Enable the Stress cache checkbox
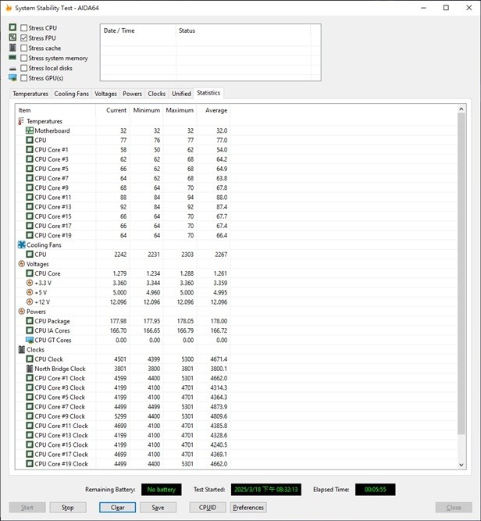This screenshot has height=521, width=481. point(24,48)
